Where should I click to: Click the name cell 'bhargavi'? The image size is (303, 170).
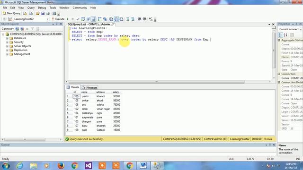(x=86, y=122)
